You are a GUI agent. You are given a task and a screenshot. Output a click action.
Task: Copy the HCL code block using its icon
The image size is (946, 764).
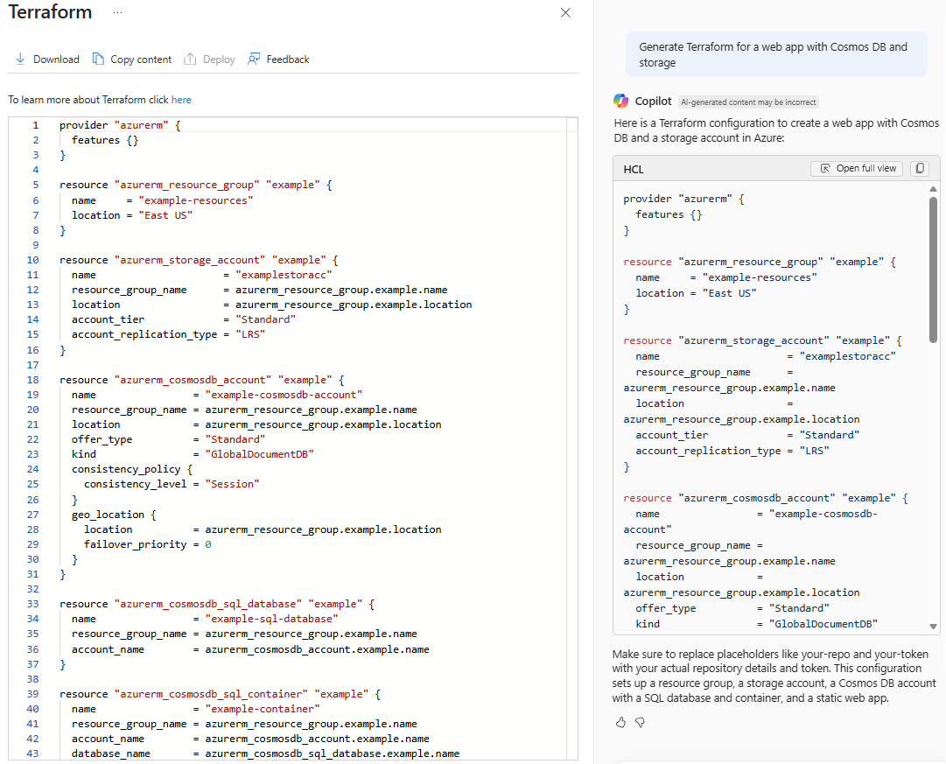click(919, 168)
